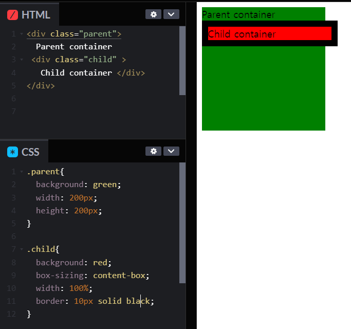Open HTML editor settings gear

153,14
